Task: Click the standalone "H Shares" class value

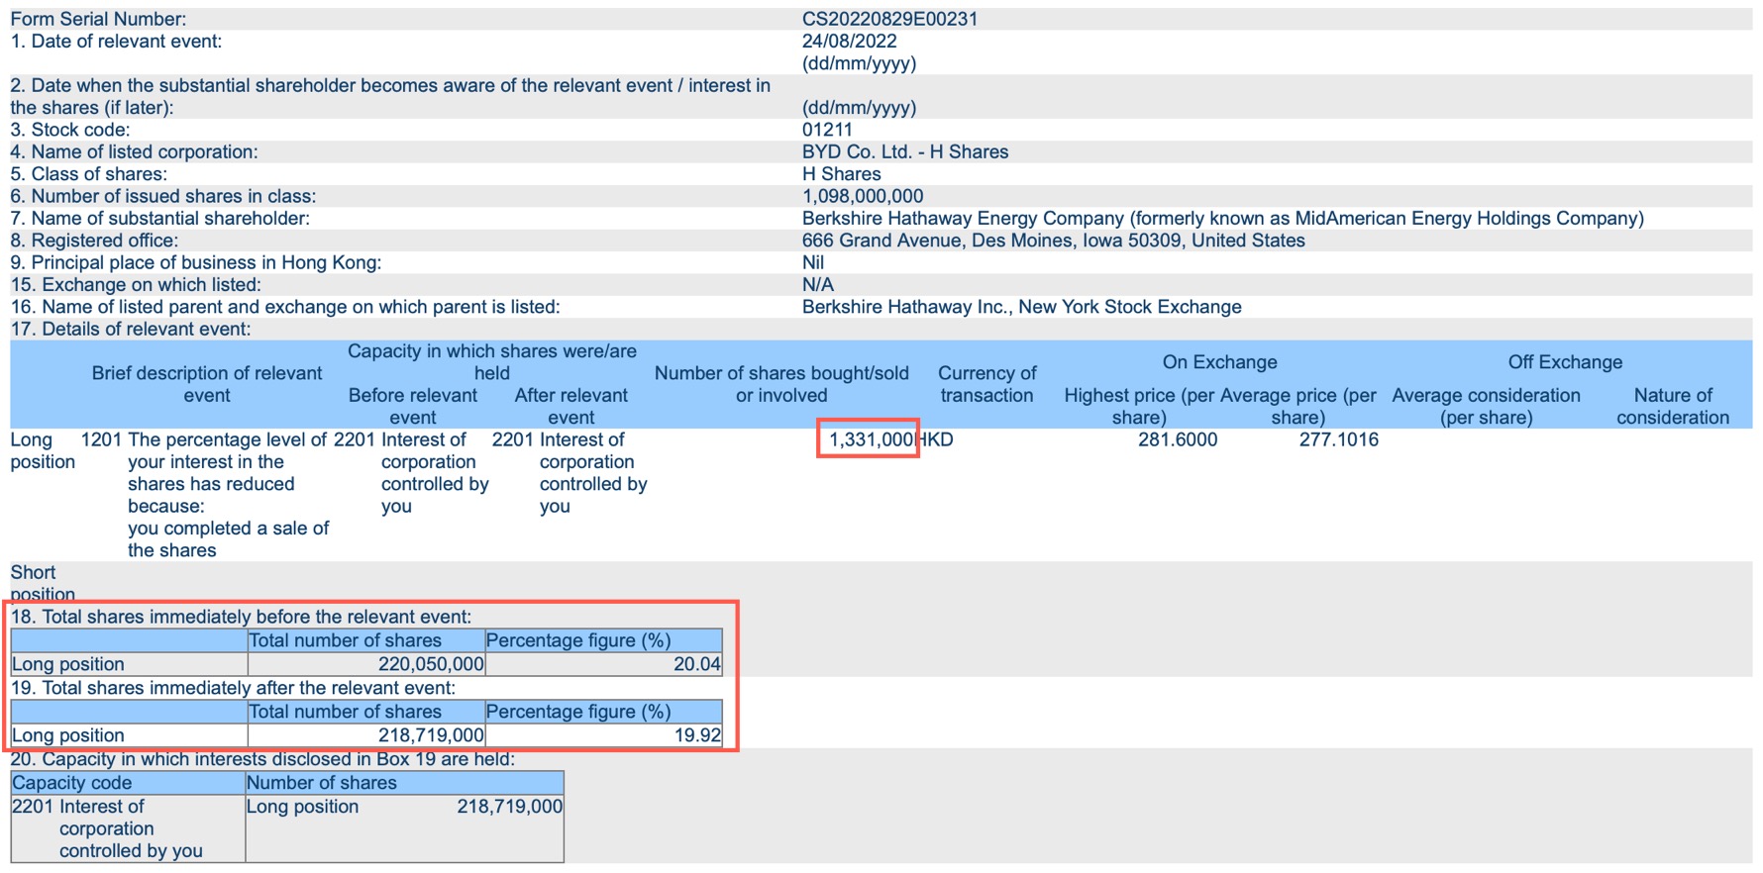Action: 842,174
